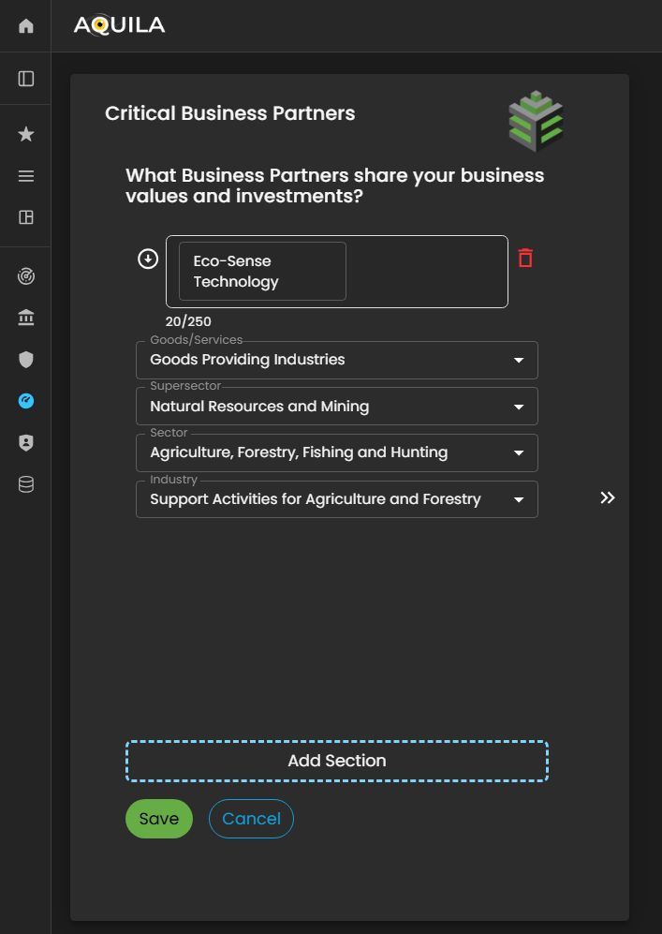The image size is (662, 934).
Task: Delete the partner with red trash icon
Action: pos(525,258)
